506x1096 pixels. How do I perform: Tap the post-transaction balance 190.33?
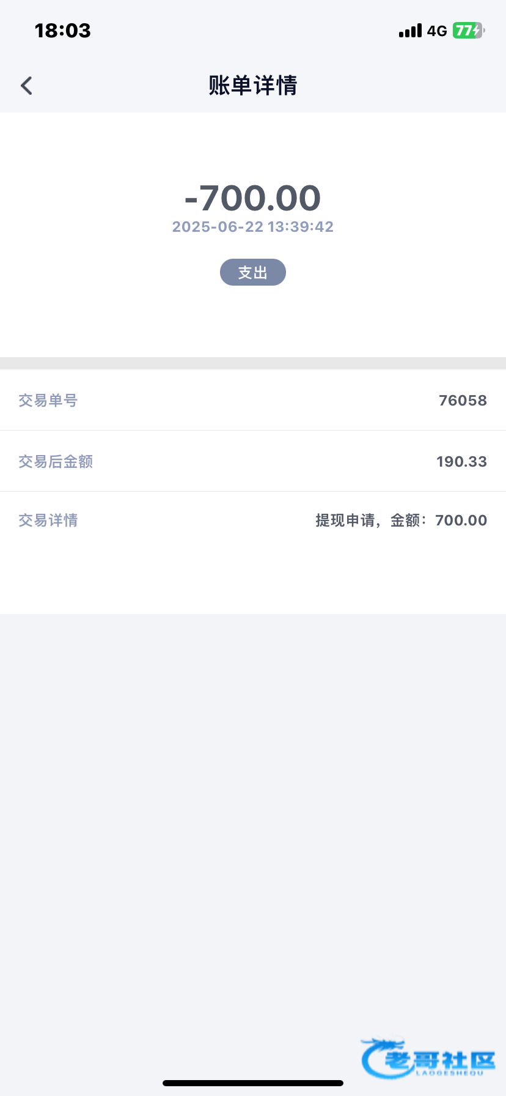click(461, 462)
